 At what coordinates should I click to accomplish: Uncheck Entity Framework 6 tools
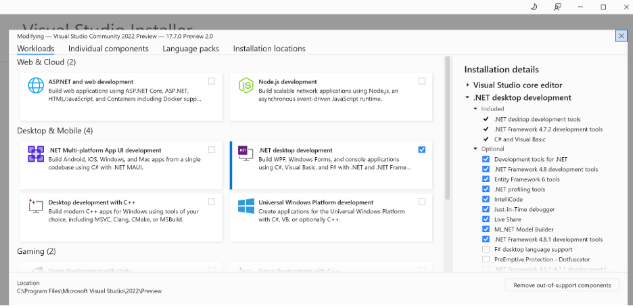[x=486, y=179]
